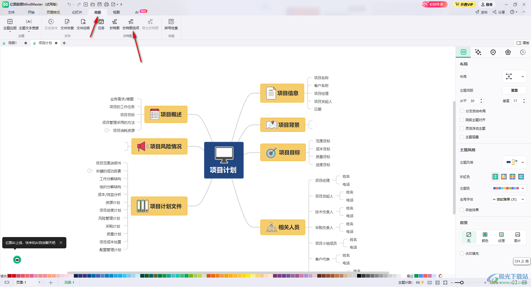531x287 pixels.
Task: Turn on 手绘效果 hand-drawn effect
Action: (462, 210)
